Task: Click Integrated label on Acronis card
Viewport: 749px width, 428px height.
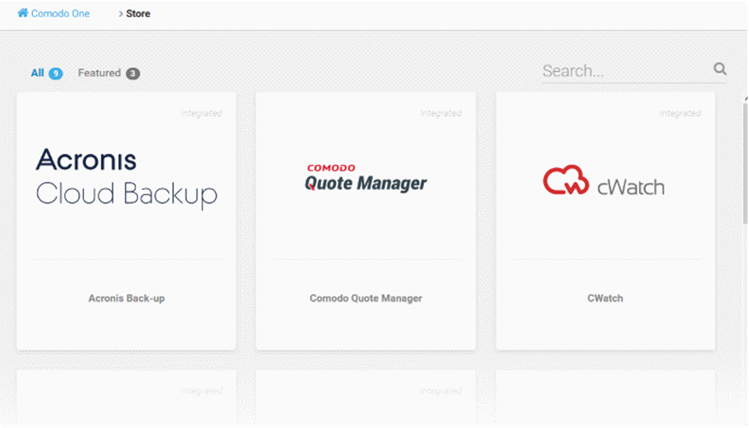Action: pyautogui.click(x=201, y=113)
